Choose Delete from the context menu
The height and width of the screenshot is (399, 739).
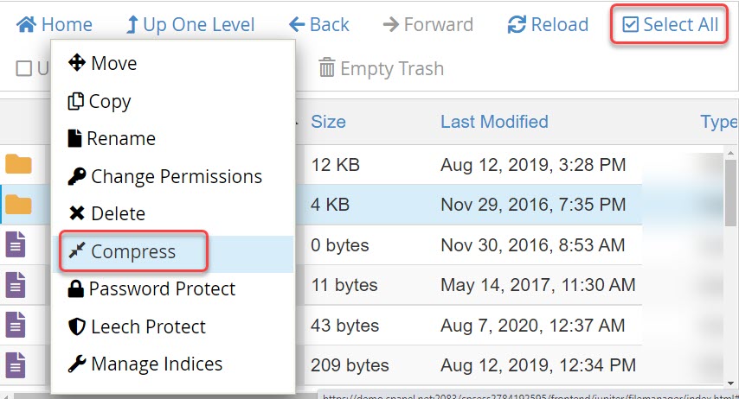[x=118, y=213]
